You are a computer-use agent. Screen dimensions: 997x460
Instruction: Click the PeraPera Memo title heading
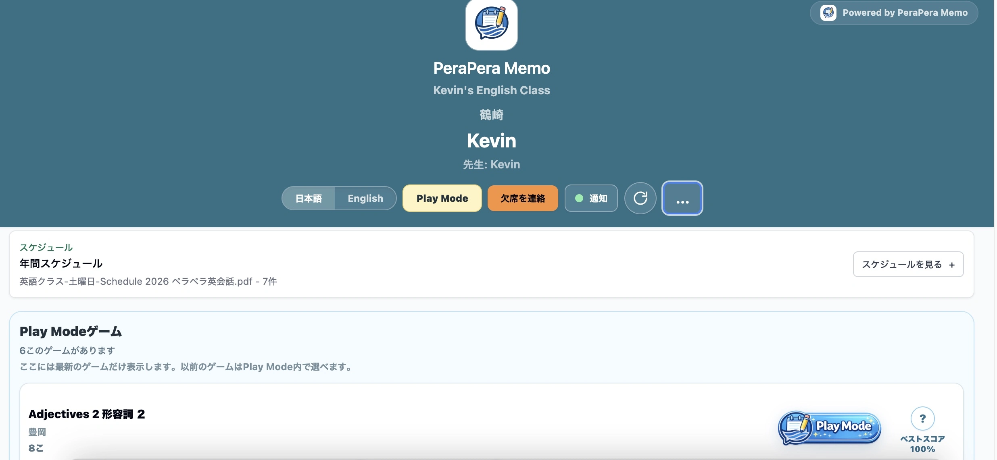click(x=491, y=68)
